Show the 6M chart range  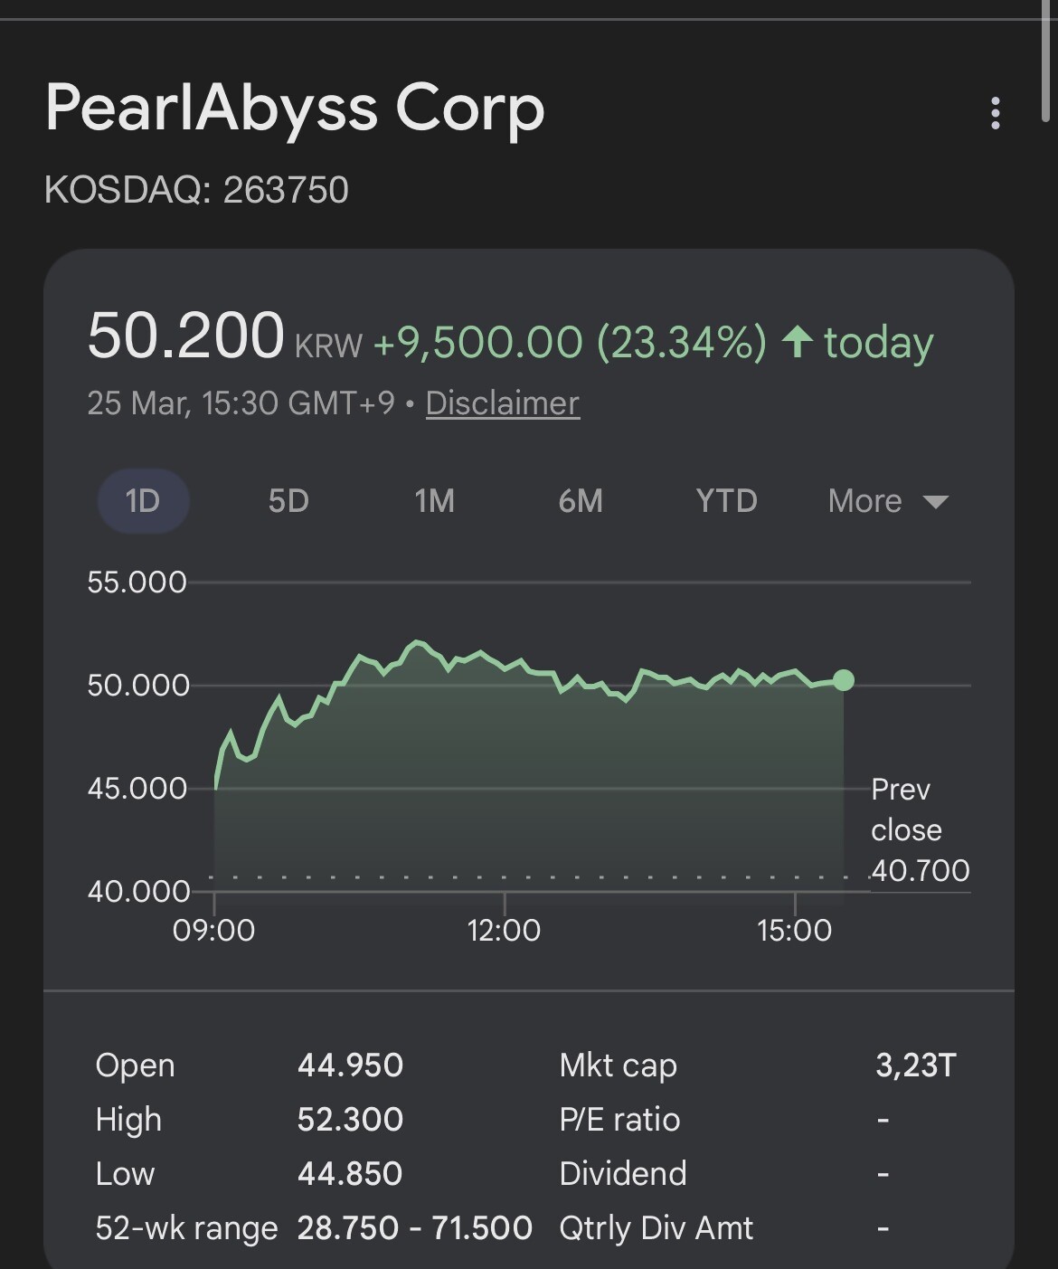tap(581, 501)
